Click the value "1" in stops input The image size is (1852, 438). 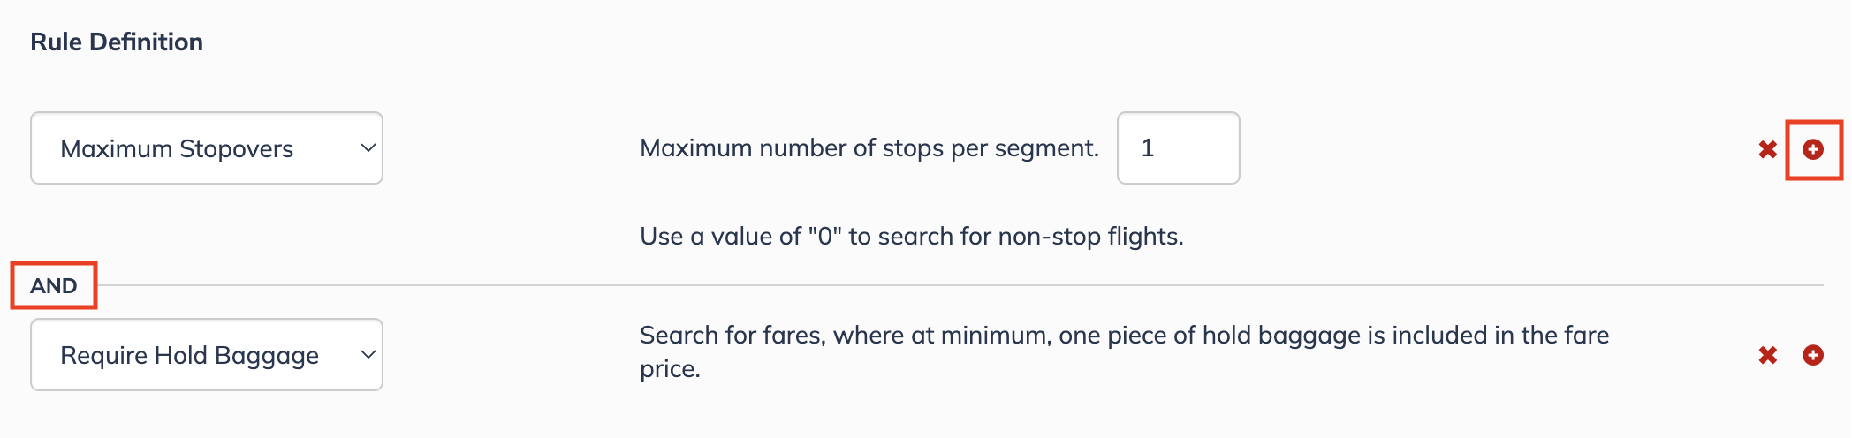tap(1147, 147)
